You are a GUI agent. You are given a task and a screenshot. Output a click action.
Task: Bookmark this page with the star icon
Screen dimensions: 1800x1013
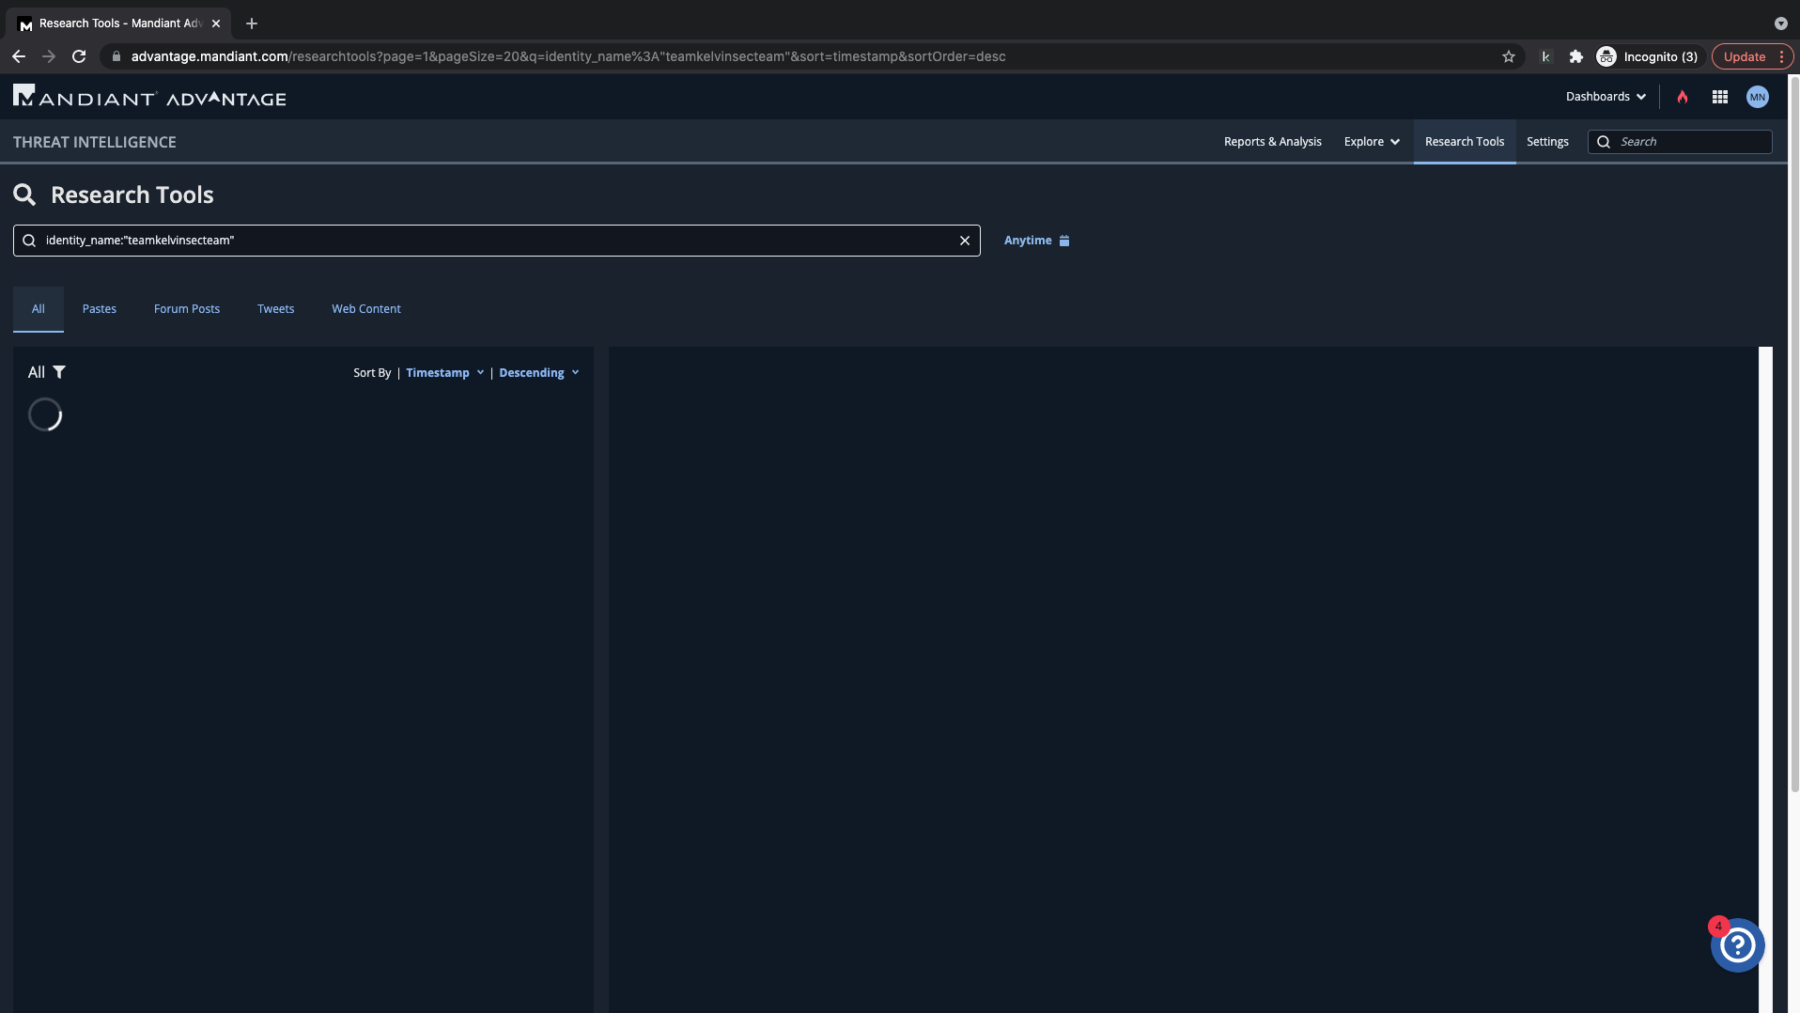(x=1509, y=56)
